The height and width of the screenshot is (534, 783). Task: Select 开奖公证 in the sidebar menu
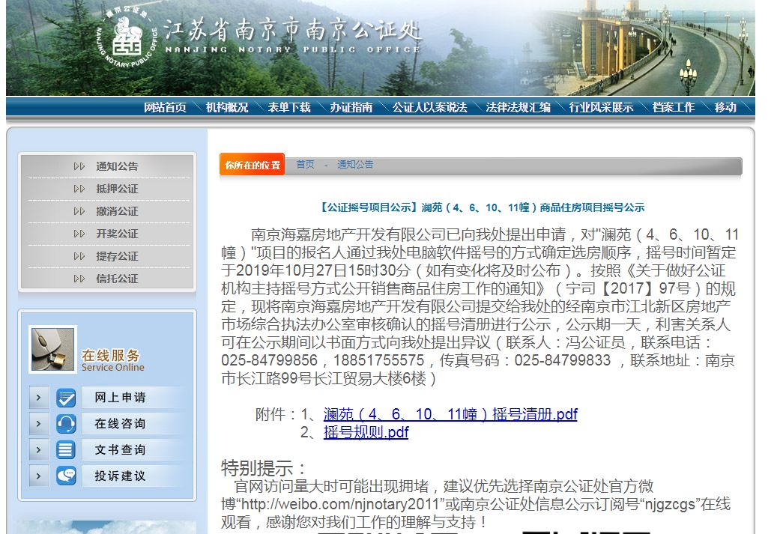(117, 234)
